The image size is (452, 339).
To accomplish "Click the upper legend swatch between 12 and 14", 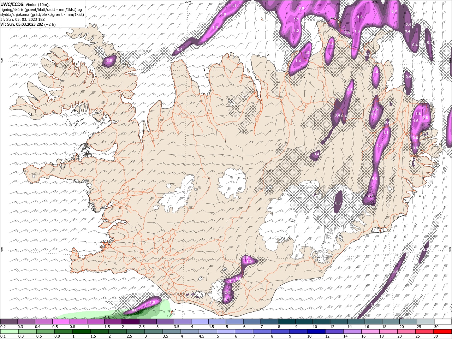I will click(x=339, y=321).
